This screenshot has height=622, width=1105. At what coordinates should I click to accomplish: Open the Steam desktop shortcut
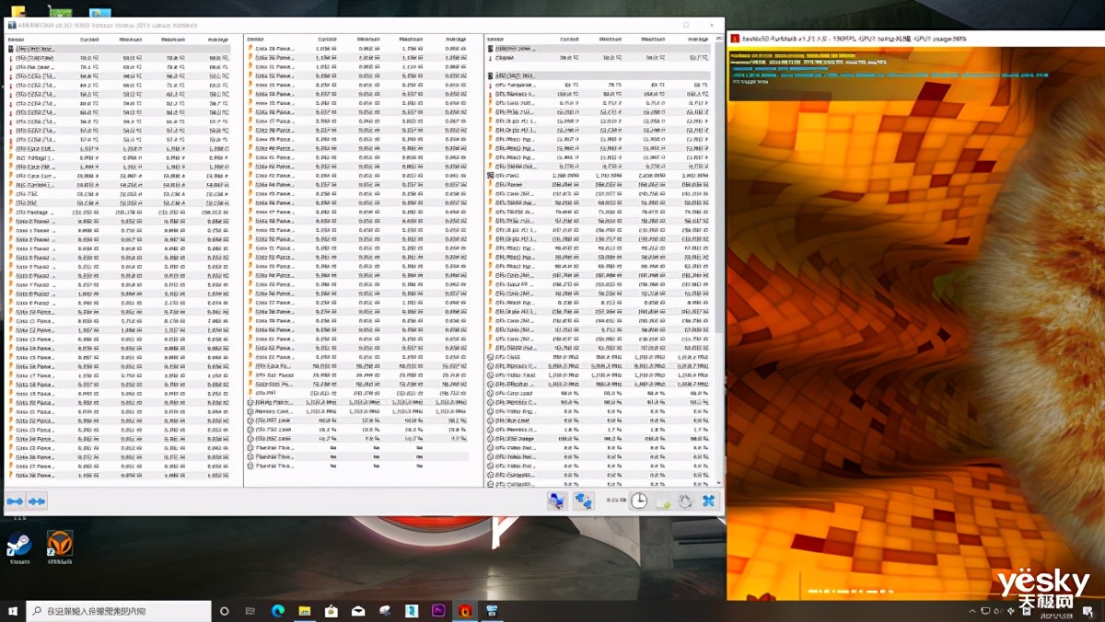click(x=18, y=547)
